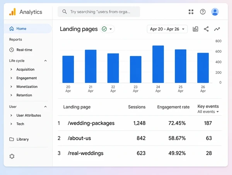
Task: Click the 49.92% engagement rate value
Action: coord(177,153)
